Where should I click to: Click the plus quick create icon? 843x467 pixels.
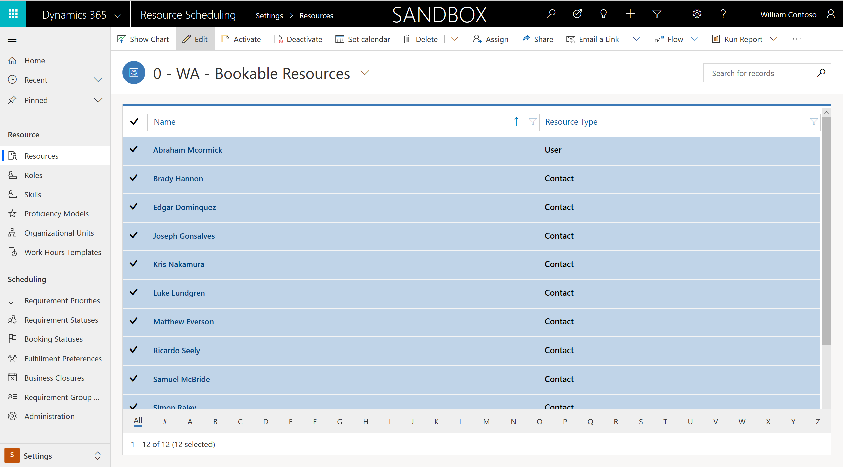(630, 14)
